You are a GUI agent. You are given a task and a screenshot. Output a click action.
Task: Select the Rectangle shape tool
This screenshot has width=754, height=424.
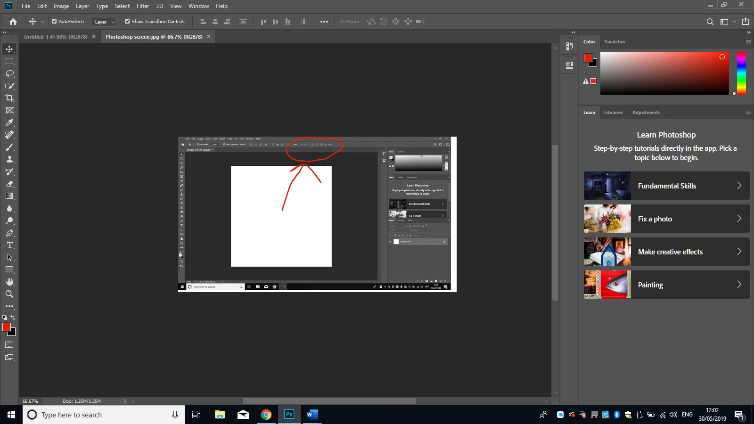tap(9, 269)
